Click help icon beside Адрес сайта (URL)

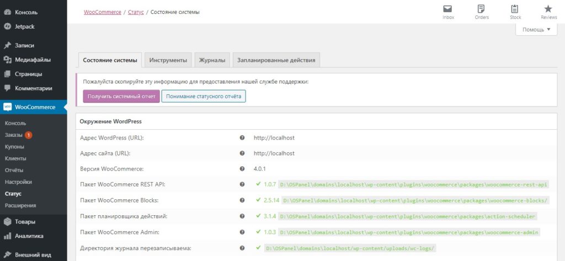tap(242, 153)
